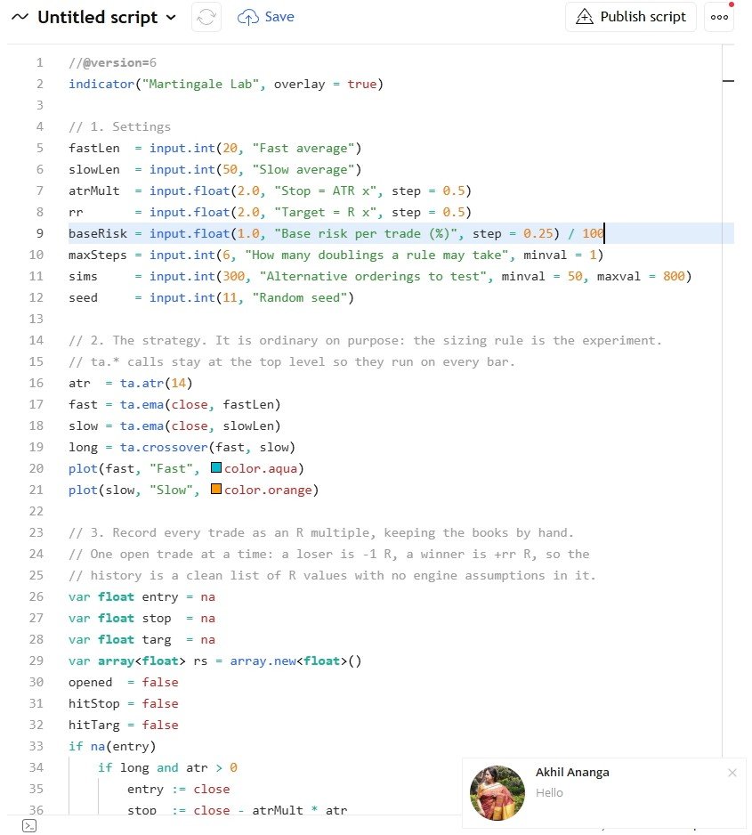Open the Pine console terminal icon

[29, 826]
